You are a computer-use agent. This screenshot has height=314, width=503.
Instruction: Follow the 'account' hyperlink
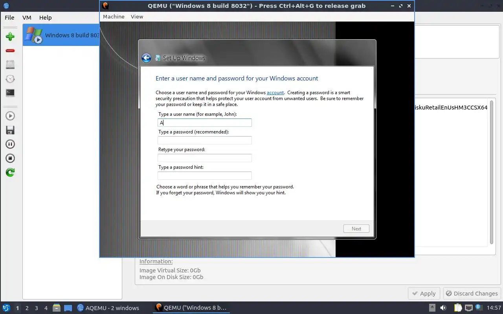pos(275,93)
